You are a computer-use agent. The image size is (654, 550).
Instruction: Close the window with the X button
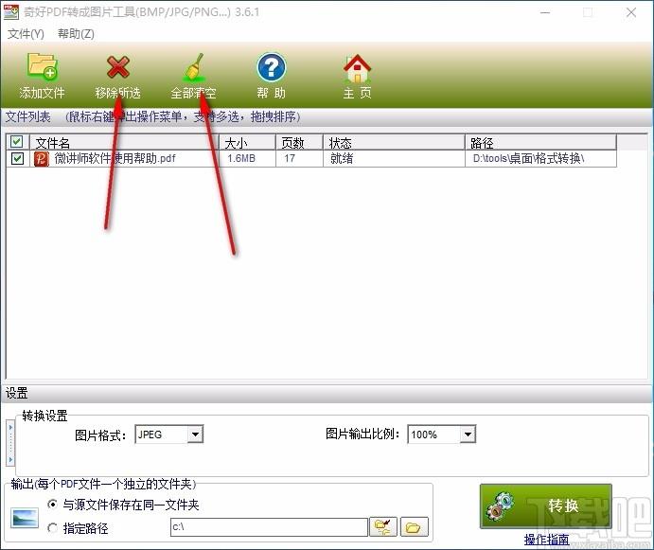(x=631, y=12)
